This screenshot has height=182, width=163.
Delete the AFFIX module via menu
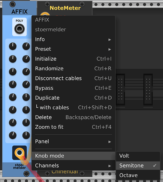(x=73, y=117)
